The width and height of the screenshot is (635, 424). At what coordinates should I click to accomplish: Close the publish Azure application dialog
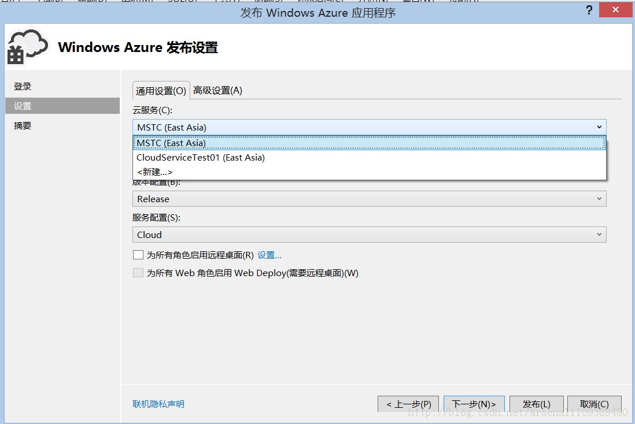pyautogui.click(x=615, y=10)
